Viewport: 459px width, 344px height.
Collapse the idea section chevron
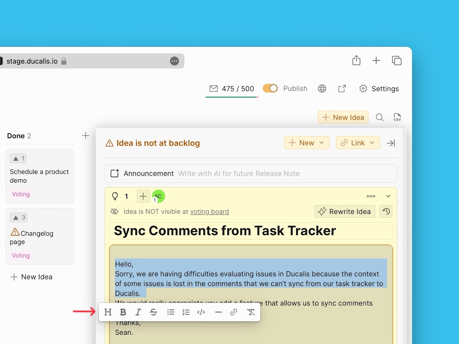click(388, 196)
